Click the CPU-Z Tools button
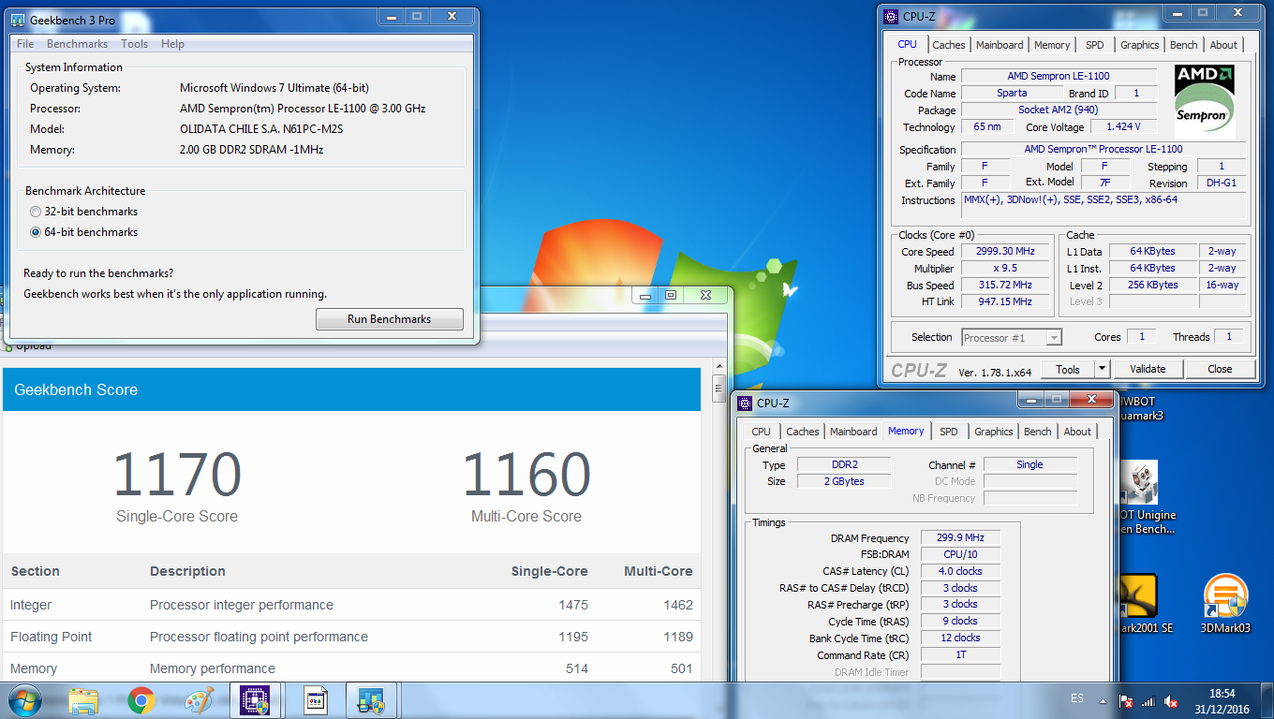The image size is (1274, 719). coord(1068,369)
